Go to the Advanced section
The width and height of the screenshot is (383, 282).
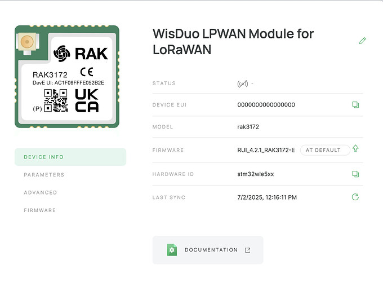[x=41, y=192]
